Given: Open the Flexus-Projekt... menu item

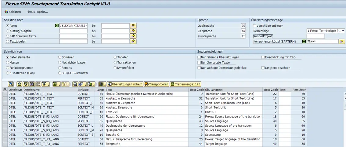Looking at the screenshot, I should pos(37,12).
